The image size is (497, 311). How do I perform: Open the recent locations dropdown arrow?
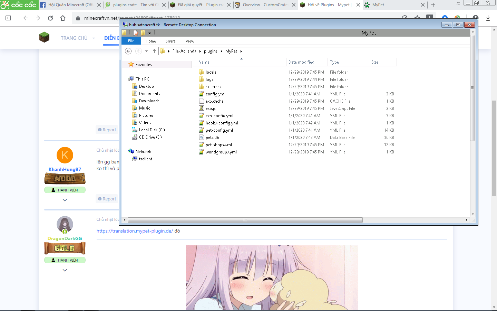click(x=146, y=51)
